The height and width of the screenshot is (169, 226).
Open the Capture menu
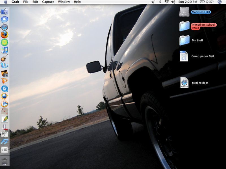pos(48,2)
